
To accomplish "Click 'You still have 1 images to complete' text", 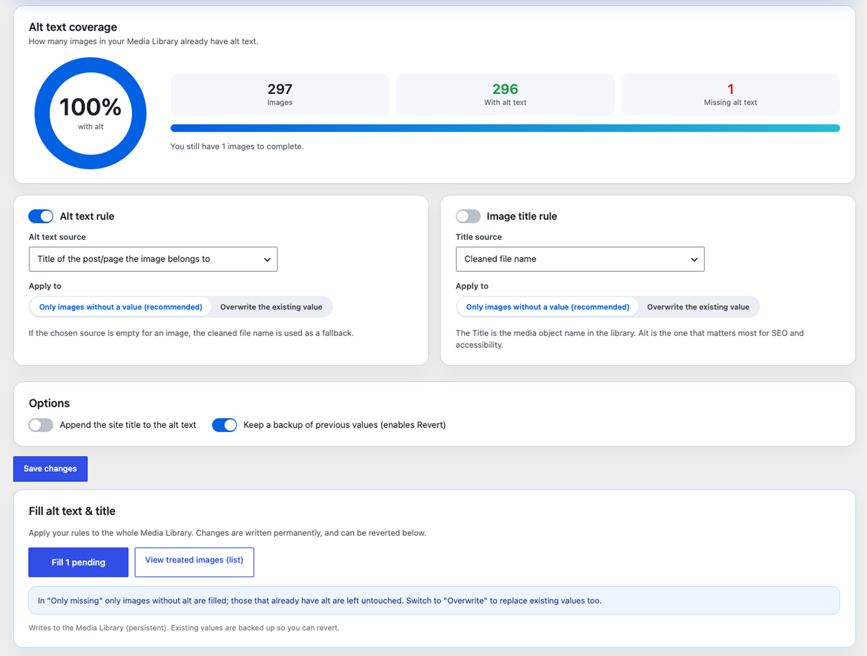I will (x=237, y=146).
